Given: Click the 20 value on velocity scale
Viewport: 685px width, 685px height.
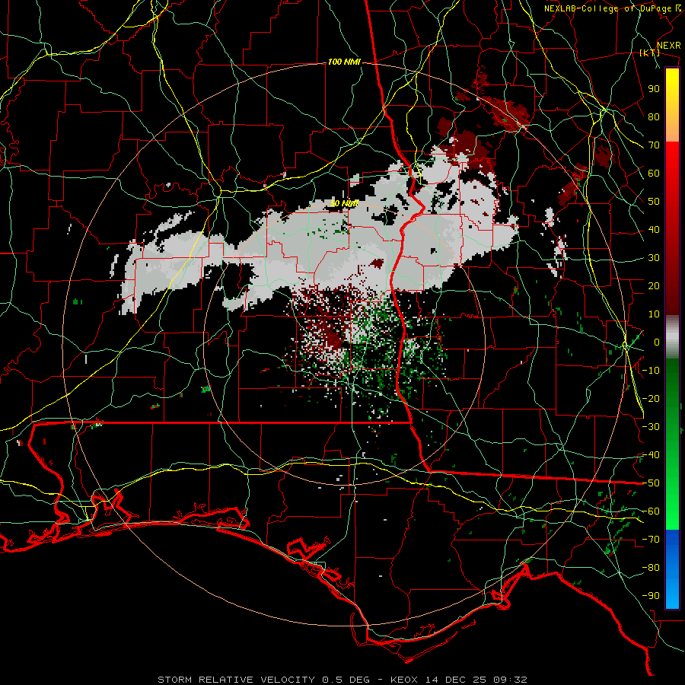Looking at the screenshot, I should pos(654,285).
